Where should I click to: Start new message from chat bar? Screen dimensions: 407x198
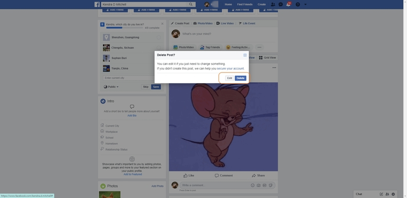click(381, 194)
